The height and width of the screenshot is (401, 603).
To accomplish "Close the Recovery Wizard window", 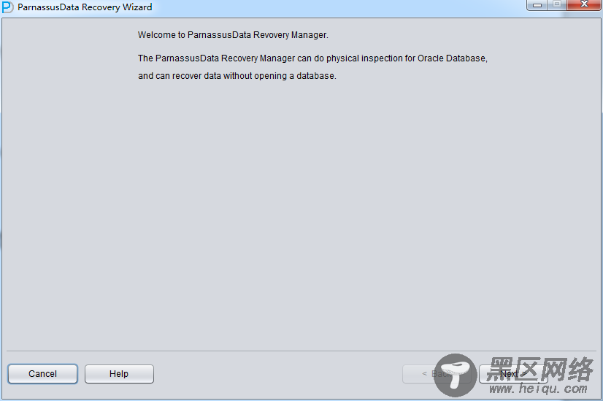I will click(584, 5).
